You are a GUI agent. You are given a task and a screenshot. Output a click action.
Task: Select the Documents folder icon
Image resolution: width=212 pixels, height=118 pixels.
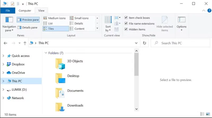60,93
